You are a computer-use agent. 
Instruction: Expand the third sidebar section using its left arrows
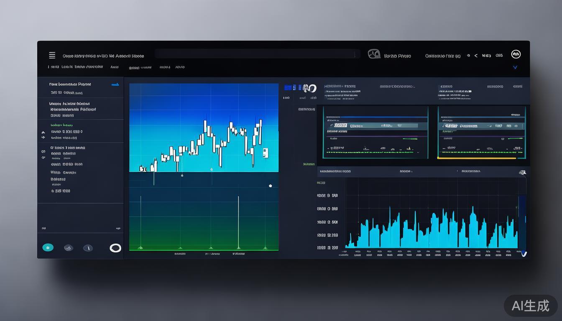pyautogui.click(x=43, y=154)
